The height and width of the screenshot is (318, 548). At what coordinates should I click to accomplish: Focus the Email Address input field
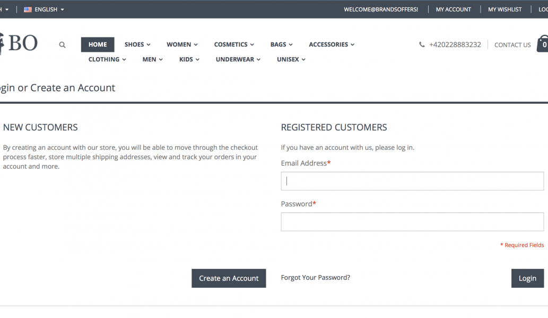click(x=412, y=181)
